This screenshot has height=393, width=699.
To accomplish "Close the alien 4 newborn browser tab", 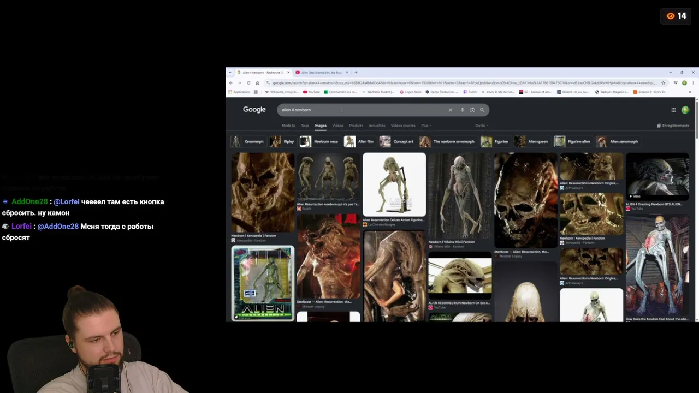I will coord(288,72).
